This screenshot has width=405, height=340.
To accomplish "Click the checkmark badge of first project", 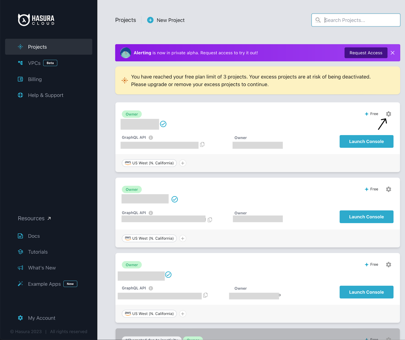I will tap(163, 124).
